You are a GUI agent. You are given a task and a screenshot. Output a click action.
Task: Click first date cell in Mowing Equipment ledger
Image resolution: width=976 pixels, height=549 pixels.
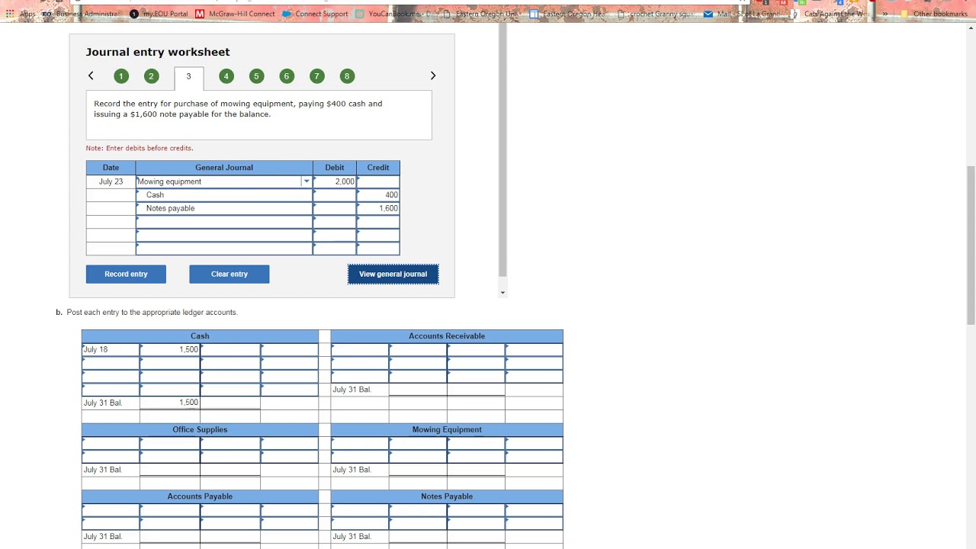point(360,443)
